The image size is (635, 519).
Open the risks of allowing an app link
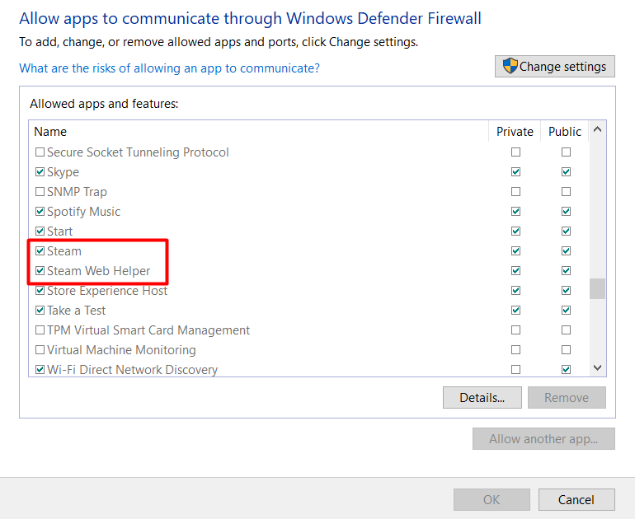point(169,68)
